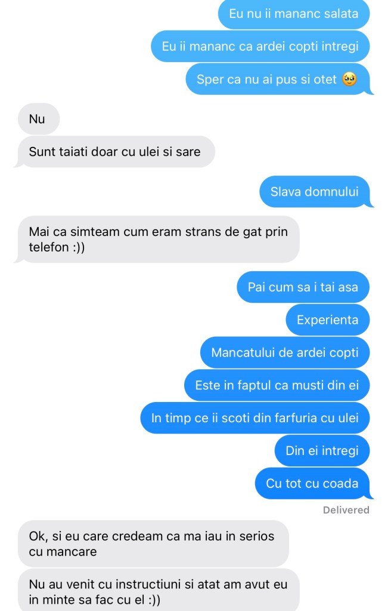Tap the gray 'Nu' reply bubble
The height and width of the screenshot is (611, 388).
[39, 119]
